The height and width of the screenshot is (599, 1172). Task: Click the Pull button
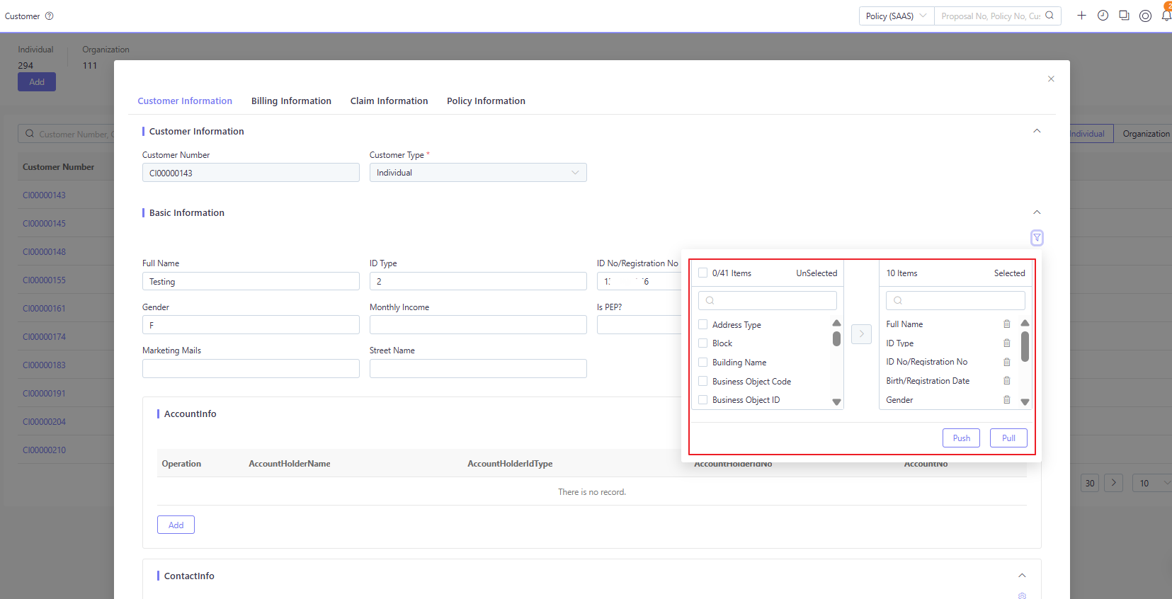click(1008, 438)
